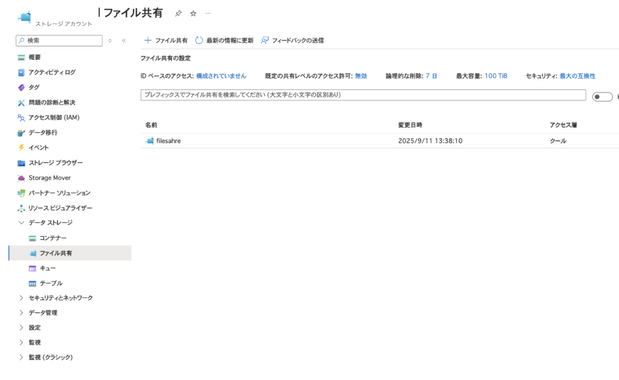619x380 pixels.
Task: Click the refresh icon 最新の情報に更新
Action: (x=199, y=40)
